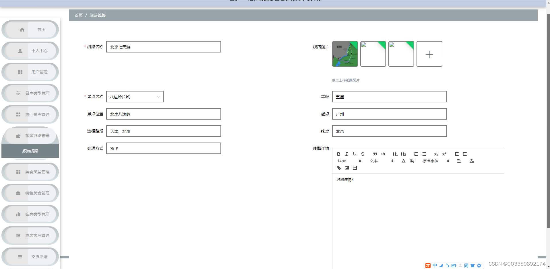This screenshot has height=269, width=550.
Task: Select the third uploaded image thumbnail
Action: click(x=401, y=54)
